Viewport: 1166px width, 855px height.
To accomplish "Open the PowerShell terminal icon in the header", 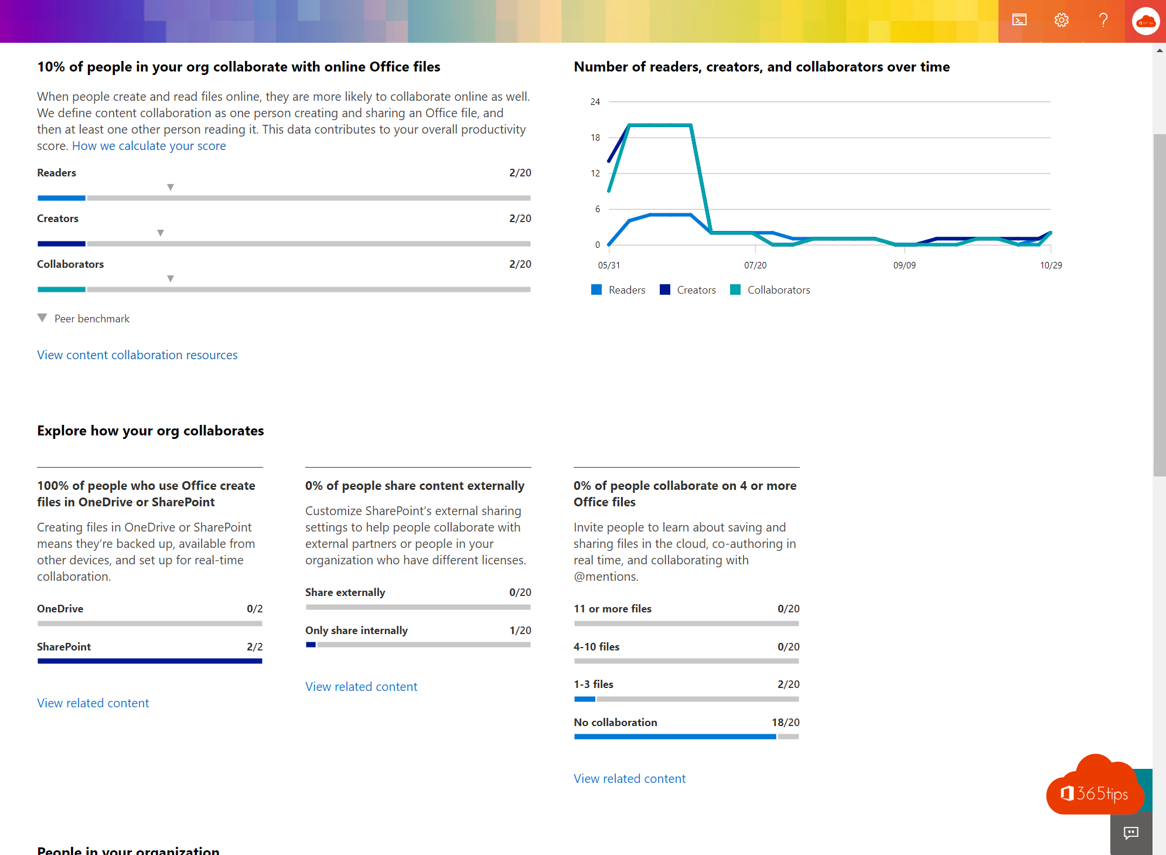I will coord(1020,19).
